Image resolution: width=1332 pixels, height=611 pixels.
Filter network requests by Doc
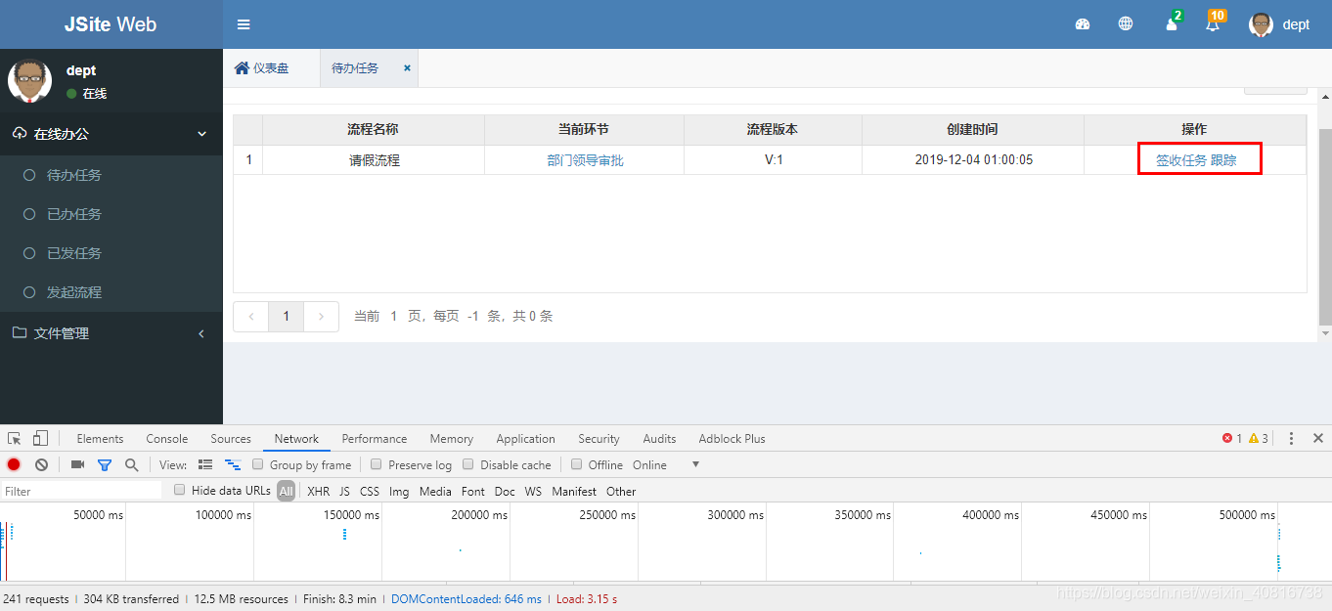(505, 492)
